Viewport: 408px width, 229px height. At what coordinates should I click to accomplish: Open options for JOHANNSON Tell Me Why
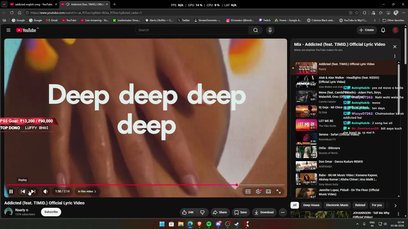pos(398,214)
